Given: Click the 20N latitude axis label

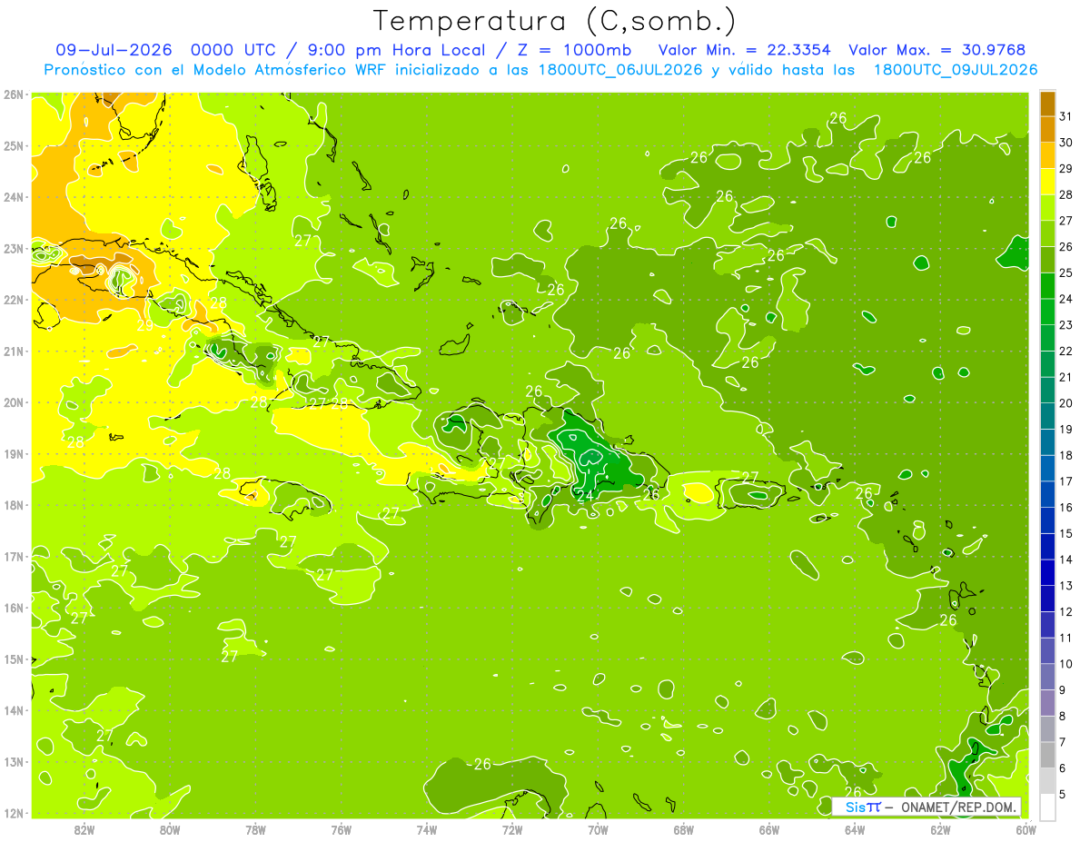Looking at the screenshot, I should (x=13, y=402).
